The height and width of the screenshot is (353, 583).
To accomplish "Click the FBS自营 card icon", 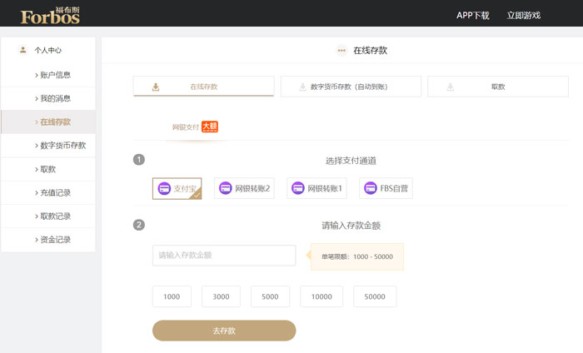I will (x=371, y=188).
